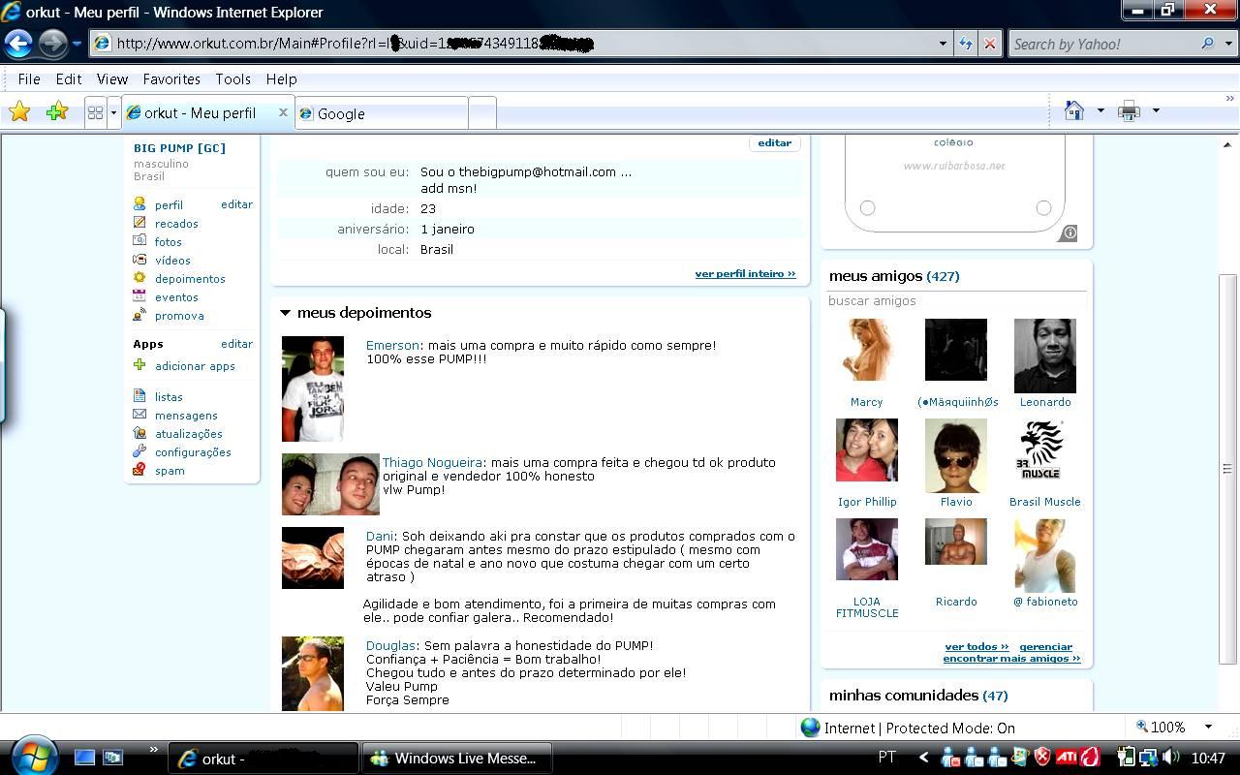Open the Tools menu
The width and height of the screenshot is (1240, 775).
tap(232, 79)
